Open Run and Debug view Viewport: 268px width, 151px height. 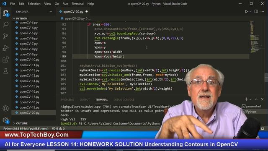pos(5,48)
